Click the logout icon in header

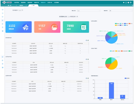(131, 2)
